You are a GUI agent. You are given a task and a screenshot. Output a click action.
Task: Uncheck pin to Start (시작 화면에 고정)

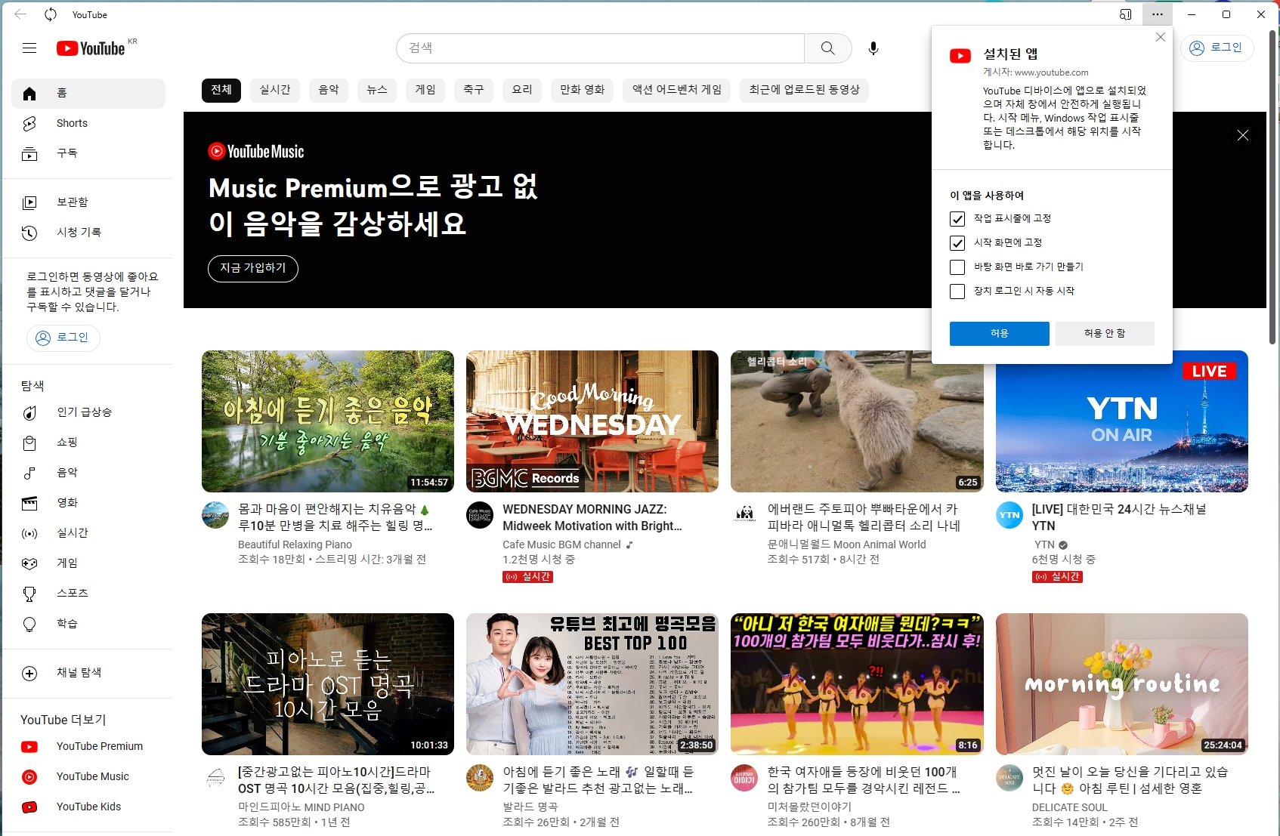pos(957,243)
